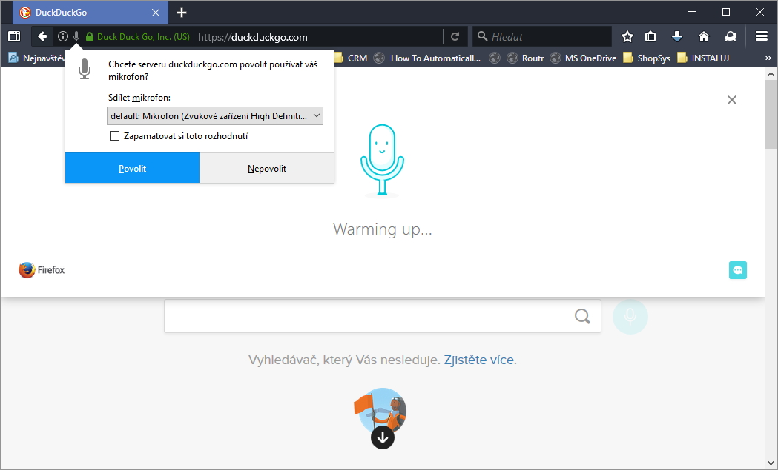Image resolution: width=778 pixels, height=470 pixels.
Task: Show more bookmarks via the double chevron
Action: (x=768, y=58)
